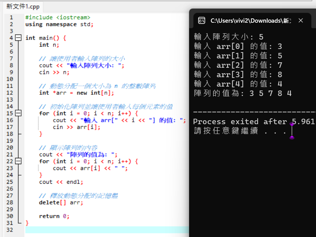Click console output '輸入陣列大小: 5'
This screenshot has height=237, width=316.
[229, 37]
